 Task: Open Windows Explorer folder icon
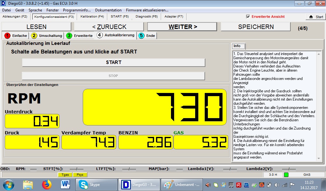tap(28, 184)
